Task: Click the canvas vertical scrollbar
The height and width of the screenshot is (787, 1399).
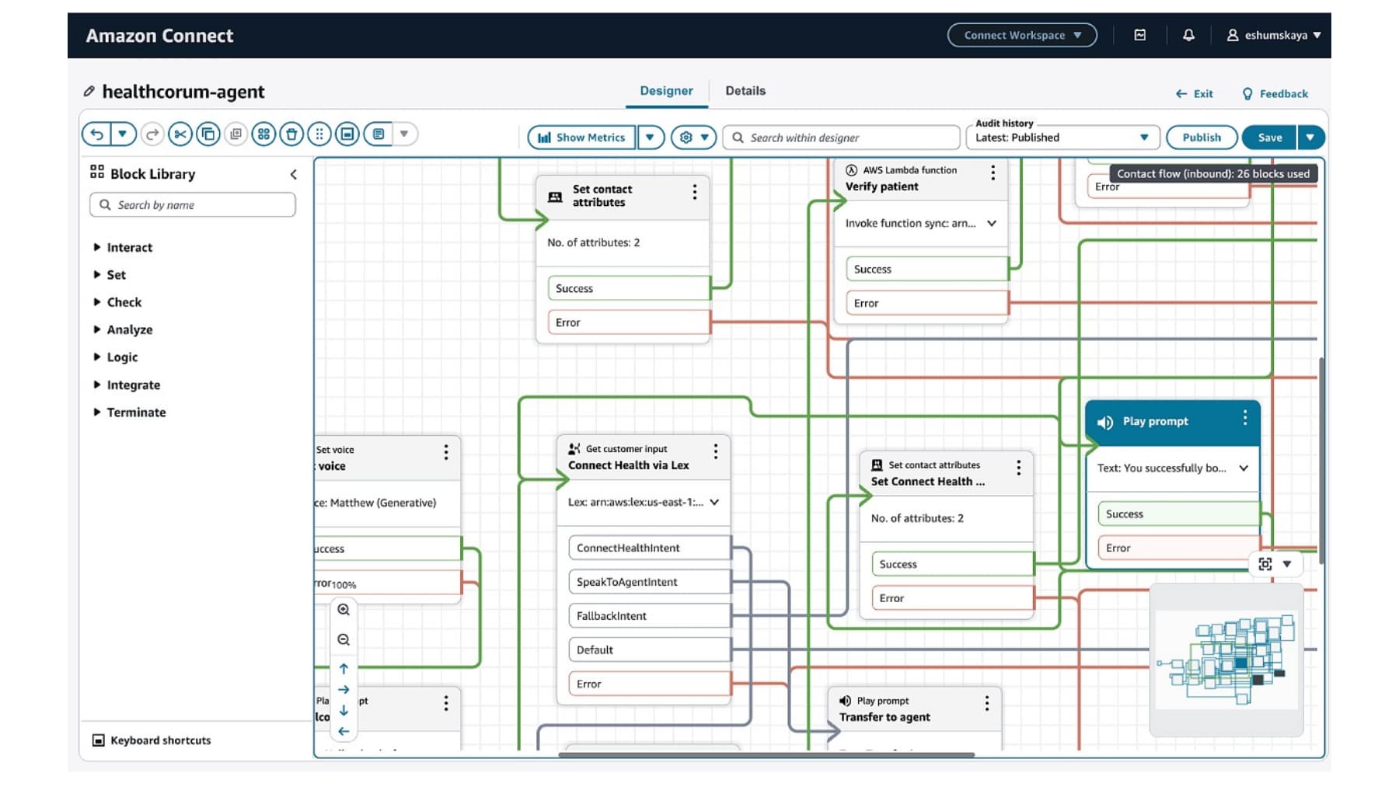Action: pyautogui.click(x=1321, y=461)
